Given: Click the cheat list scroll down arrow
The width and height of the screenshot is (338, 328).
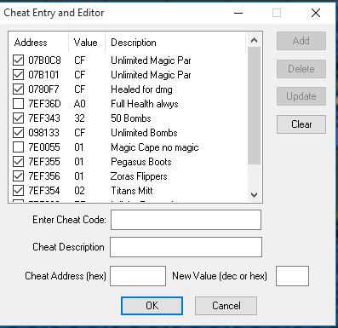Looking at the screenshot, I should tap(254, 195).
